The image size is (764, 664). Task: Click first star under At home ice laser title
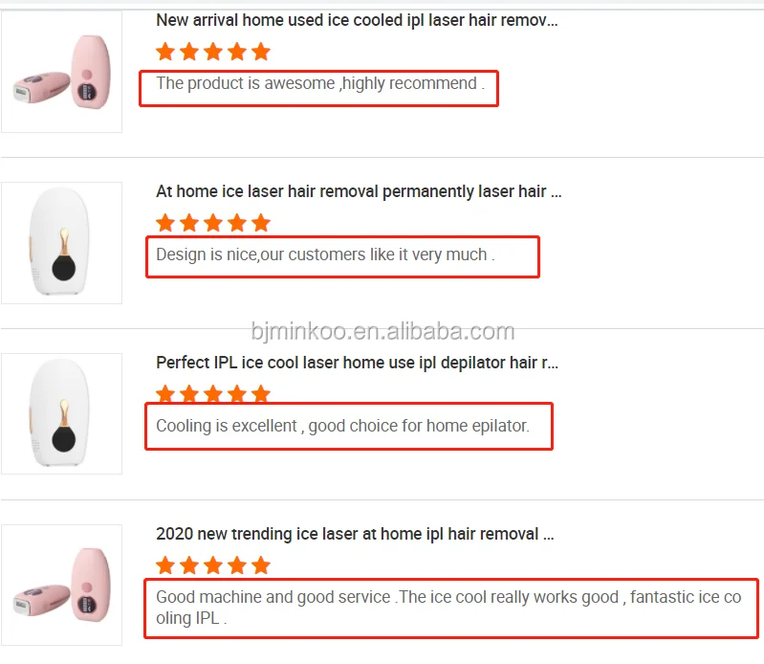click(x=166, y=223)
